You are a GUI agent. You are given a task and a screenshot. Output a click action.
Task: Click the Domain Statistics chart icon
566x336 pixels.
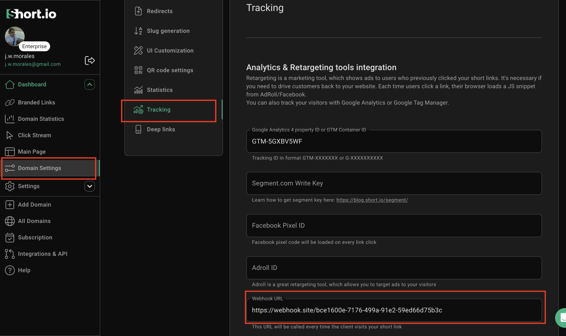pyautogui.click(x=10, y=119)
